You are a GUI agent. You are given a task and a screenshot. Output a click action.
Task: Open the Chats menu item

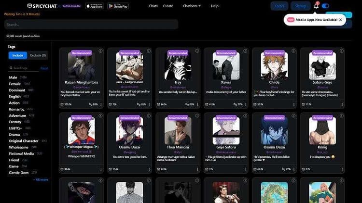[x=153, y=6]
